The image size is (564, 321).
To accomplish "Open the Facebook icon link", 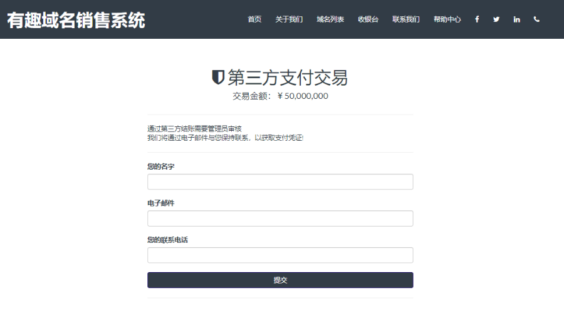I will coord(477,19).
